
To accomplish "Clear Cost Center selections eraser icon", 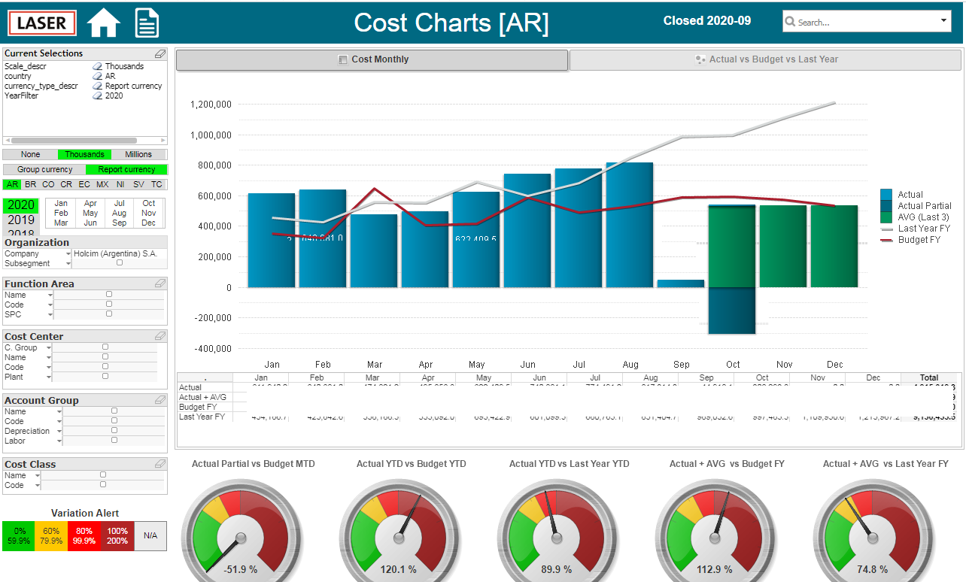I will click(160, 336).
